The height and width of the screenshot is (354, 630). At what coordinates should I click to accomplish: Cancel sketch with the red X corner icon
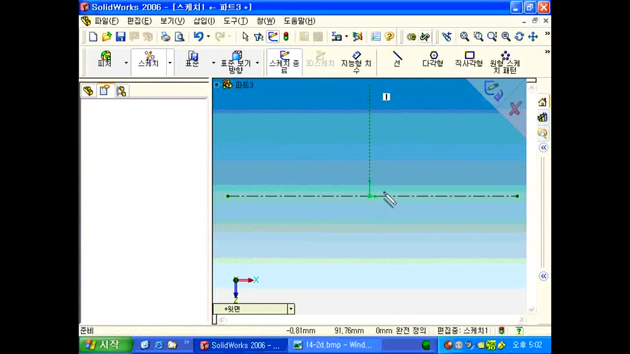coord(515,109)
